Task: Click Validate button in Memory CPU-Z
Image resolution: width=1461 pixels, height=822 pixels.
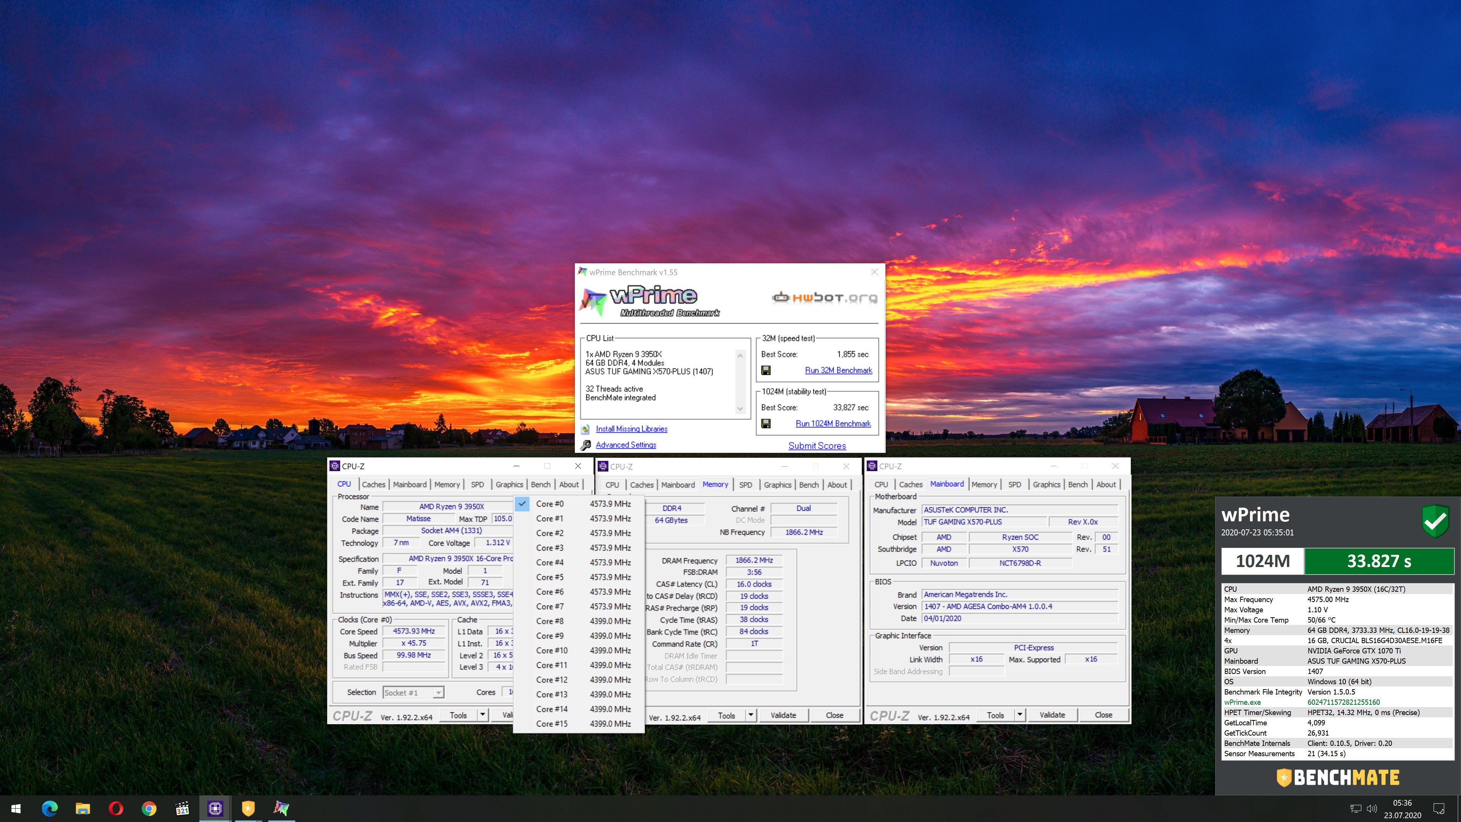Action: click(783, 715)
